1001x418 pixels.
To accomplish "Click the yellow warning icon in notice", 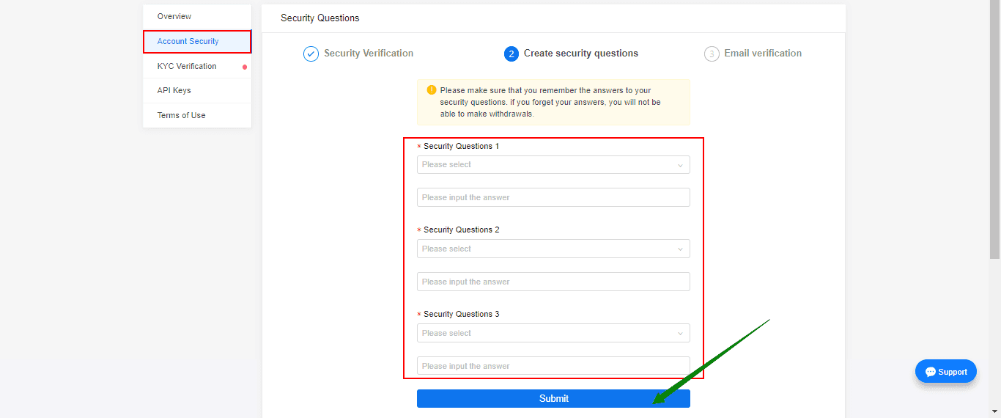I will (432, 90).
